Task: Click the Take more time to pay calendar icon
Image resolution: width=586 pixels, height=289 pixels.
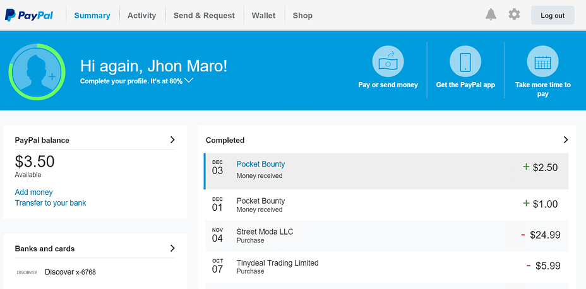Action: [x=542, y=61]
